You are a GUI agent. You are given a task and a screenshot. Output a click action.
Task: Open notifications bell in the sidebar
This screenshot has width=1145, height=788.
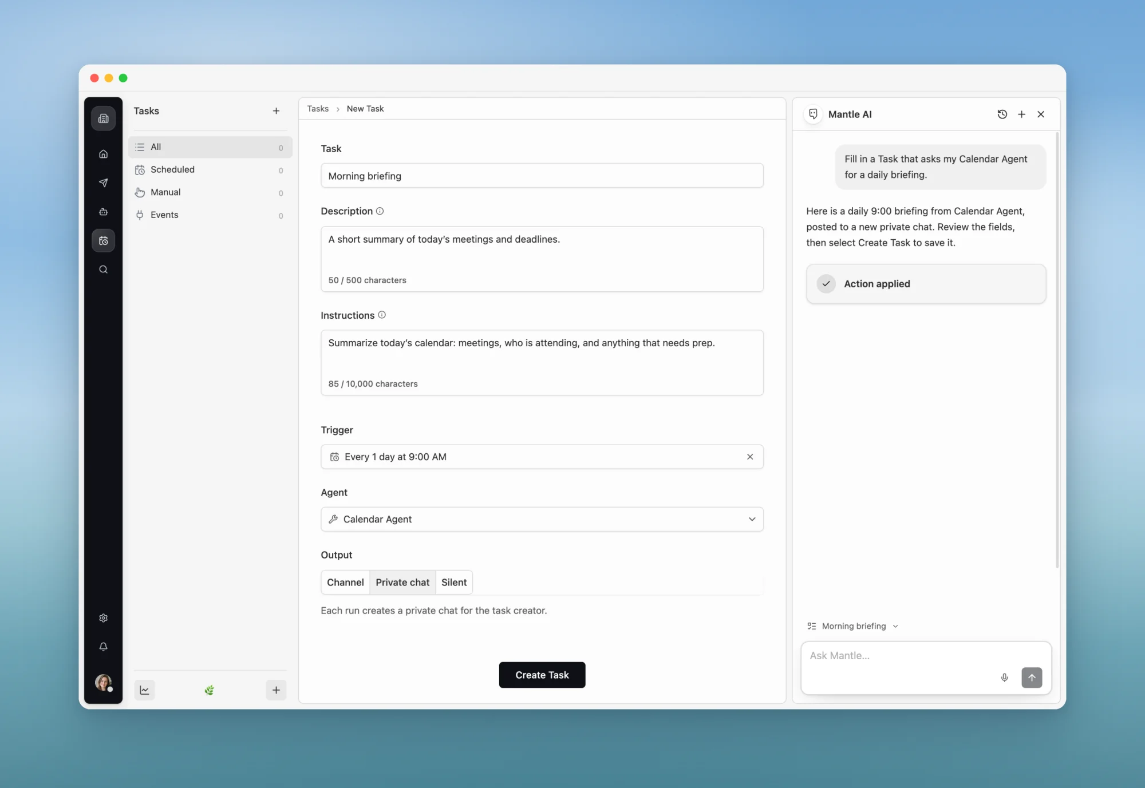pyautogui.click(x=103, y=647)
